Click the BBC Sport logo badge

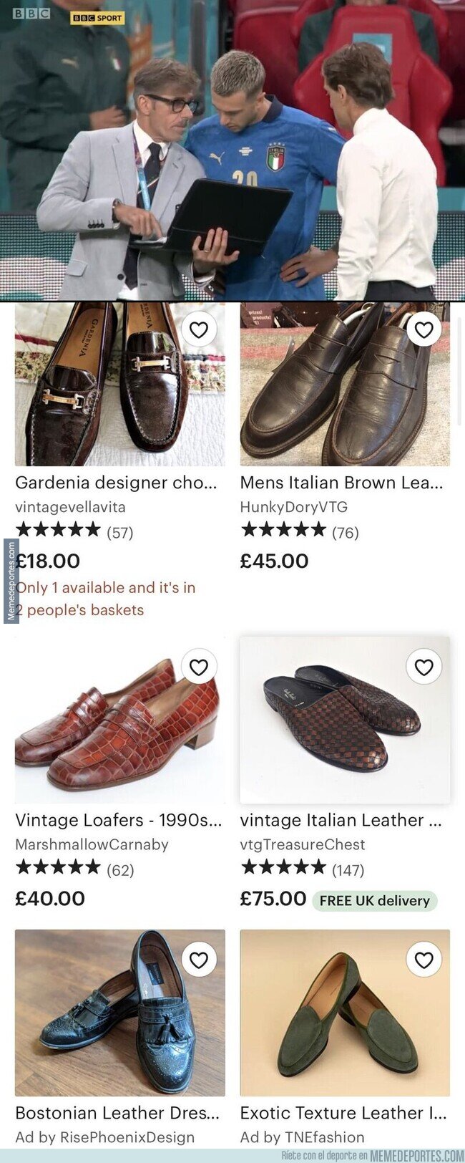click(x=97, y=18)
